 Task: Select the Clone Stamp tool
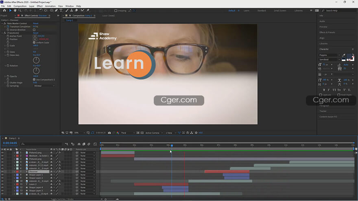[x=72, y=11]
